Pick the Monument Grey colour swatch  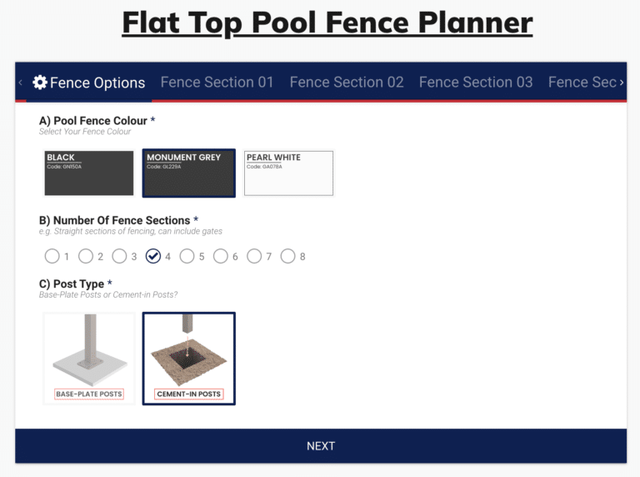pos(189,173)
